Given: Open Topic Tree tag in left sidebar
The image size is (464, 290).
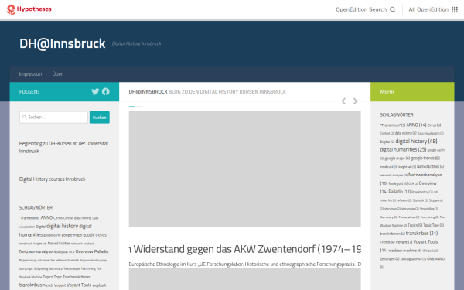Looking at the screenshot, I should tap(62, 277).
